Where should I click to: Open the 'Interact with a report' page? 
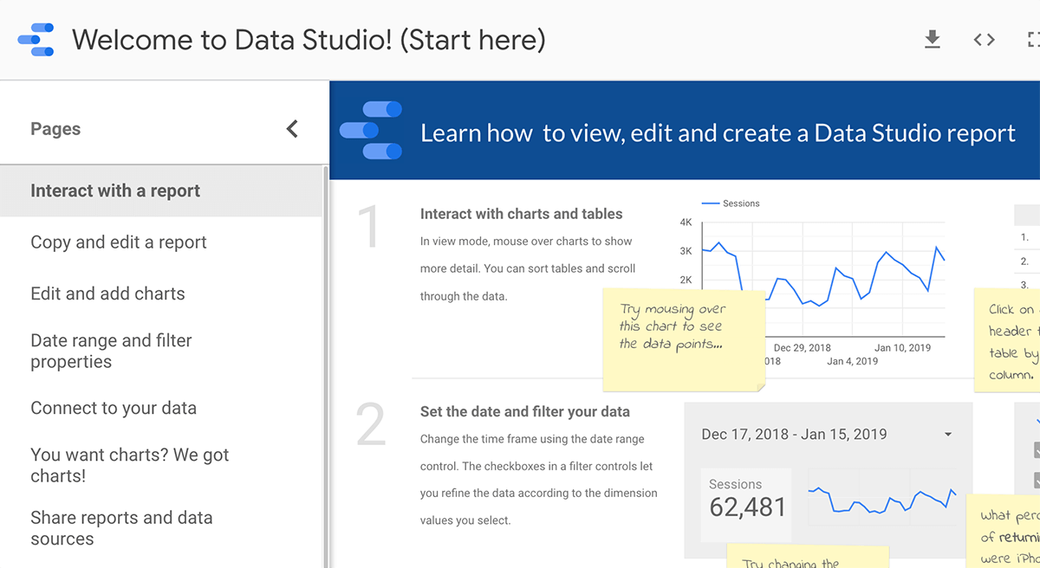(x=161, y=190)
